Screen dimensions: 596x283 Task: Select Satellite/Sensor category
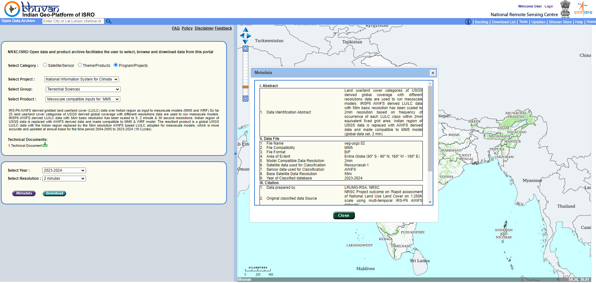click(x=45, y=65)
